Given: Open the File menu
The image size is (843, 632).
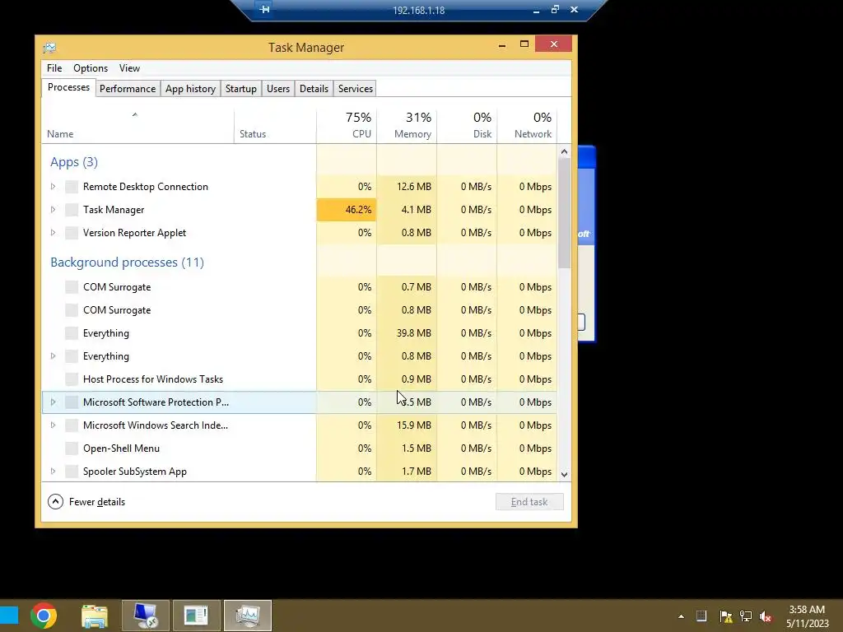Looking at the screenshot, I should [x=54, y=68].
